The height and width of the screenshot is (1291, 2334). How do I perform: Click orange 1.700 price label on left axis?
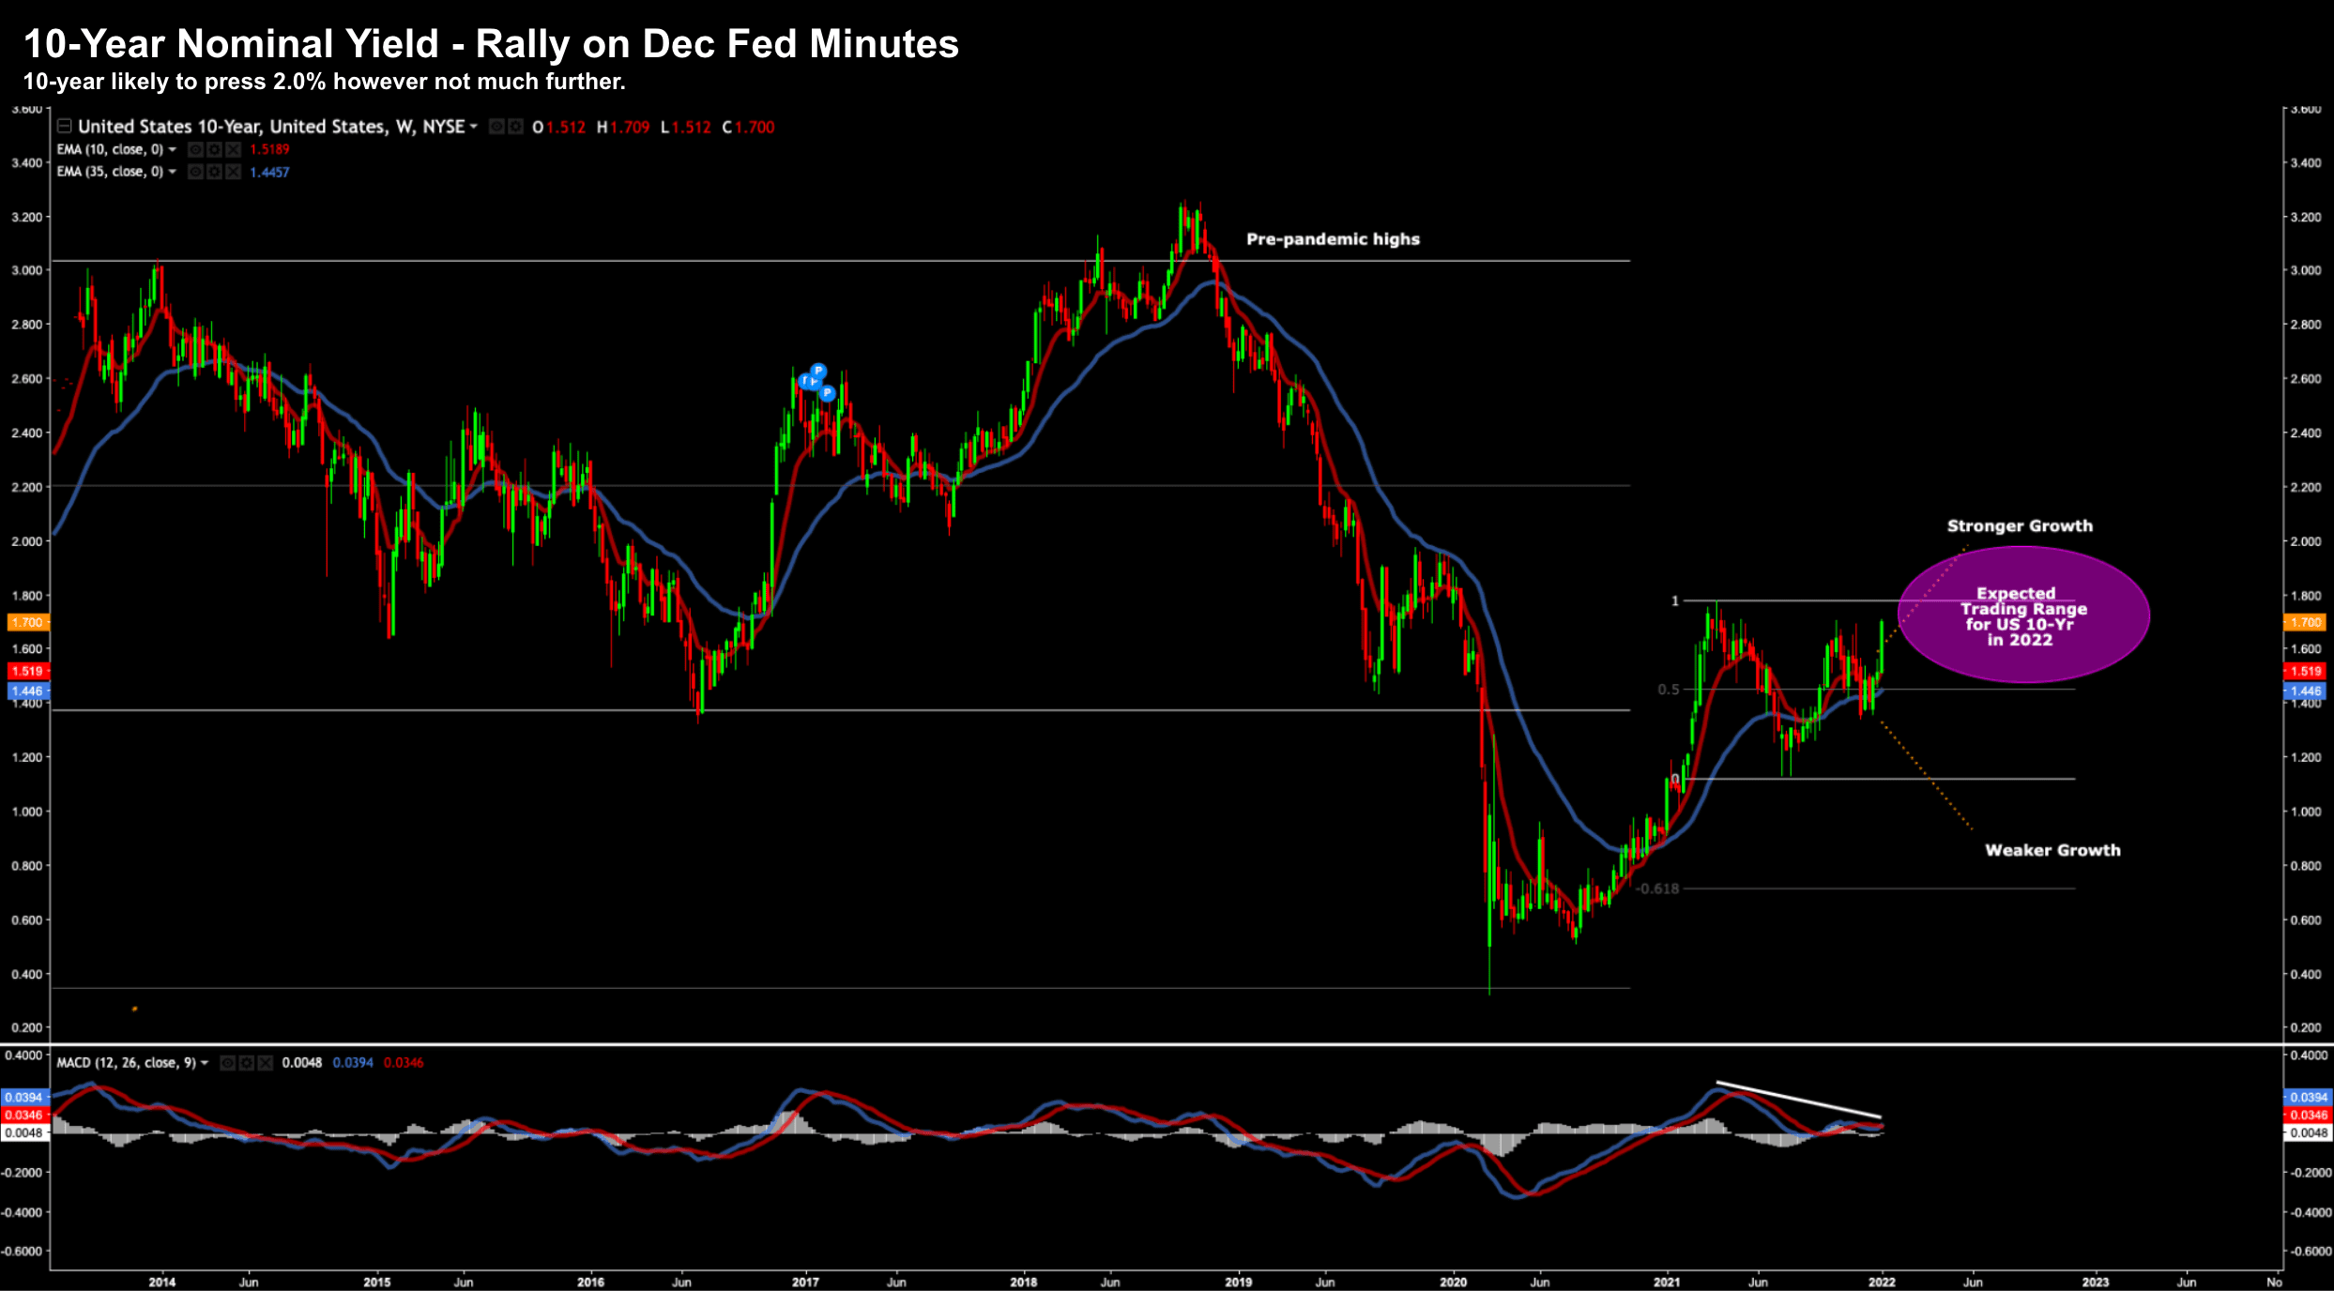(x=27, y=622)
